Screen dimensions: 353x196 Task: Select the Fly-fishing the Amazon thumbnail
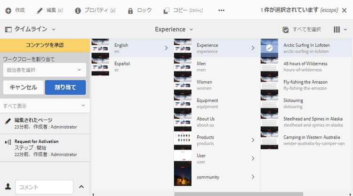[269, 85]
